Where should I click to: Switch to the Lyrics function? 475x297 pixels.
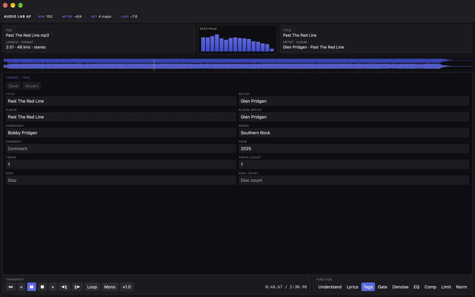coord(352,287)
